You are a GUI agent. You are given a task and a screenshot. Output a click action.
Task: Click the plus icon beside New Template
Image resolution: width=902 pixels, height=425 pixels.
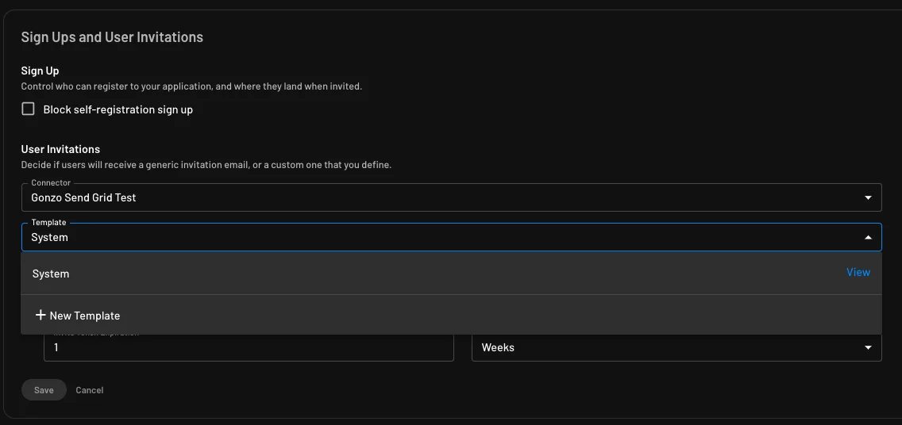40,315
